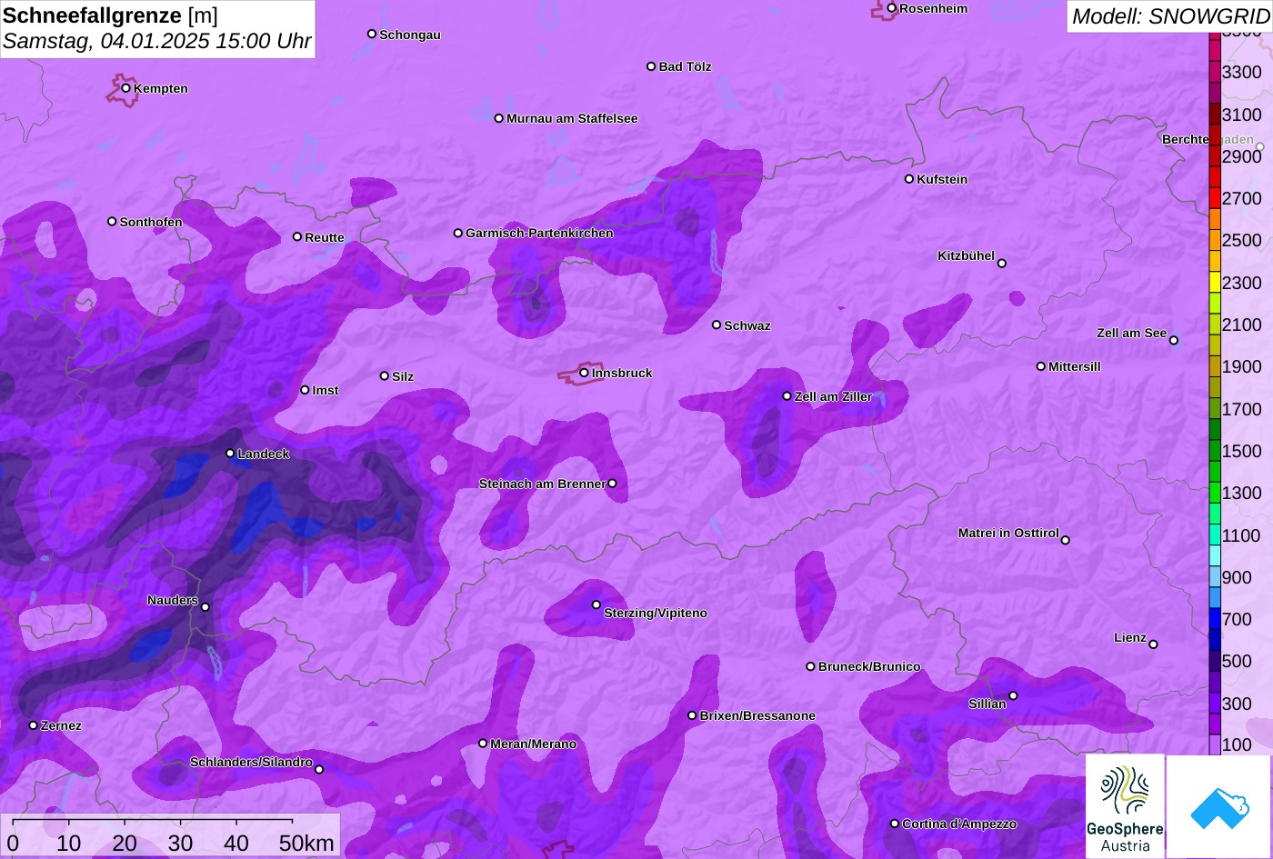Click the "3300" legend value
This screenshot has height=859, width=1273.
click(x=1242, y=72)
